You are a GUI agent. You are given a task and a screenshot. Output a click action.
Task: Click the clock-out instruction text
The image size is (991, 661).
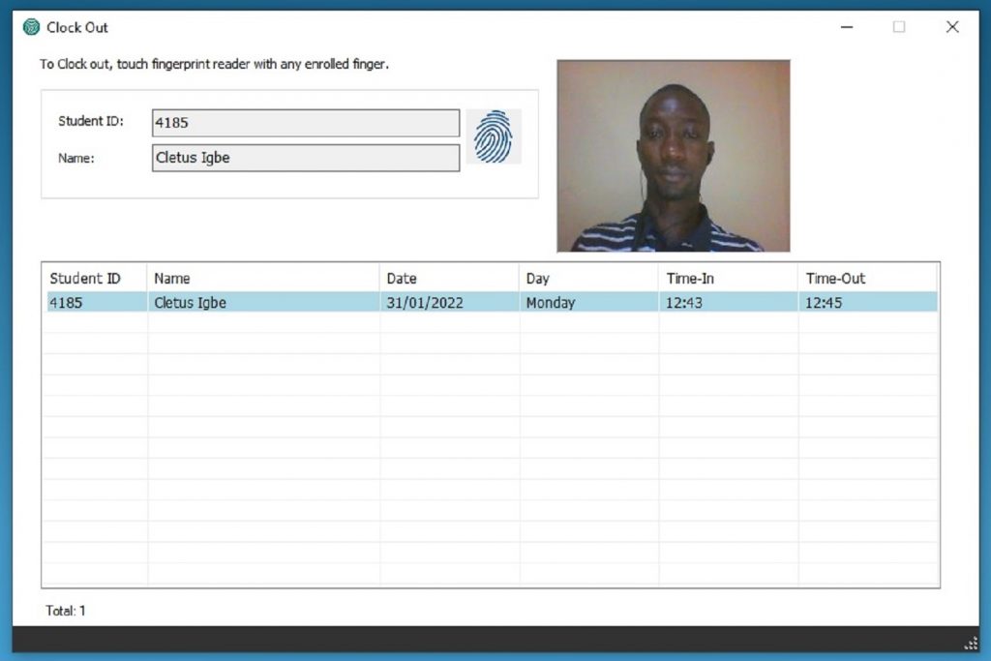click(x=215, y=64)
